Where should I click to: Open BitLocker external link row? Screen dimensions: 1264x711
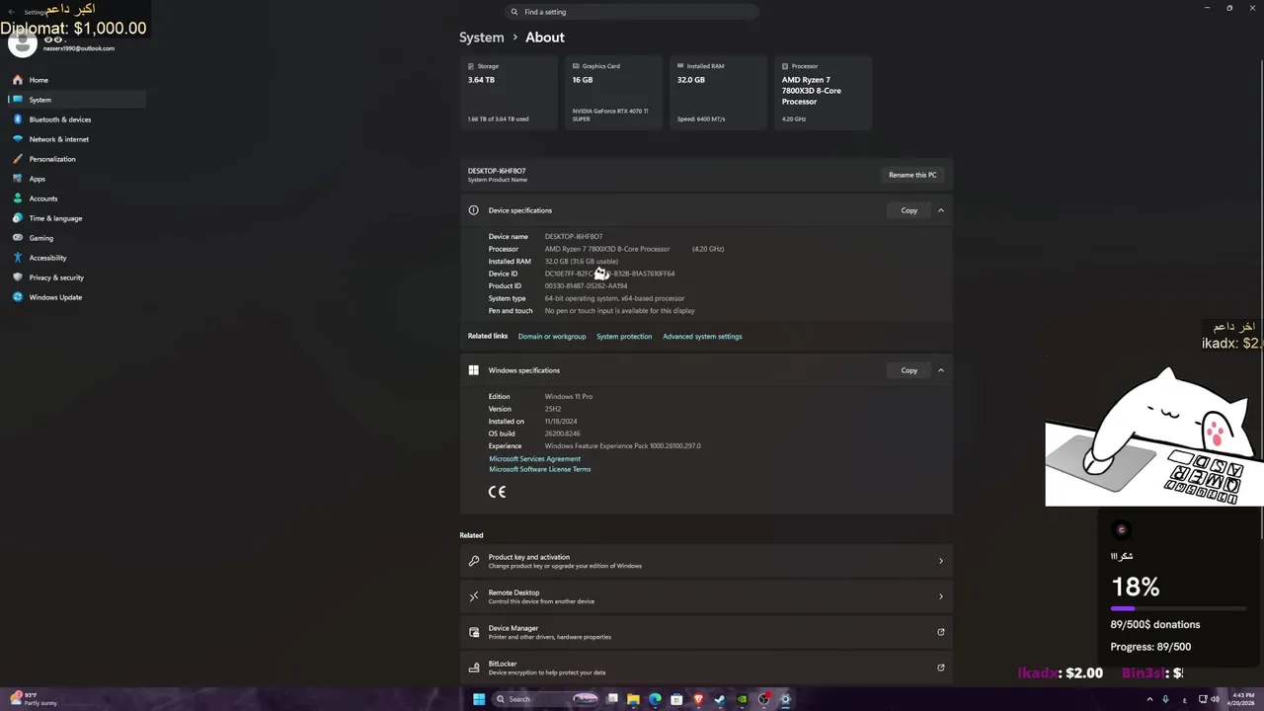705,668
